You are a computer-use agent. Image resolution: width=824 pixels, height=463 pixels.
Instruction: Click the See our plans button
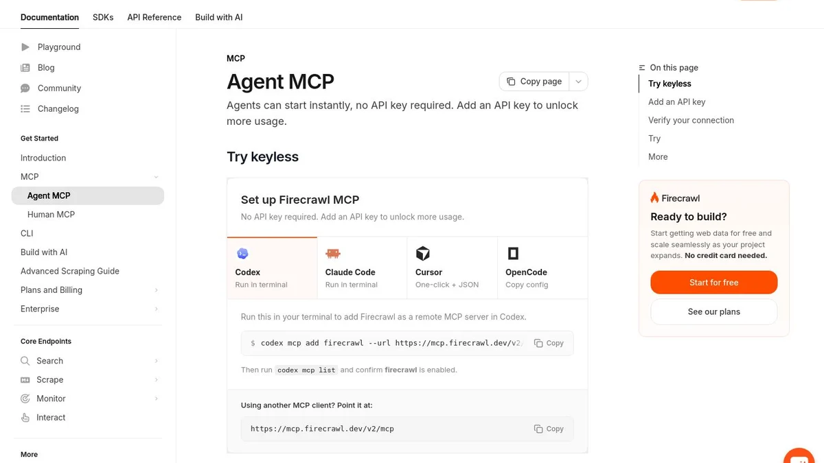pos(714,311)
